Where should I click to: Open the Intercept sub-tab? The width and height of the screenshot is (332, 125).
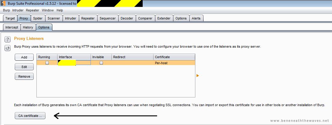(12, 27)
